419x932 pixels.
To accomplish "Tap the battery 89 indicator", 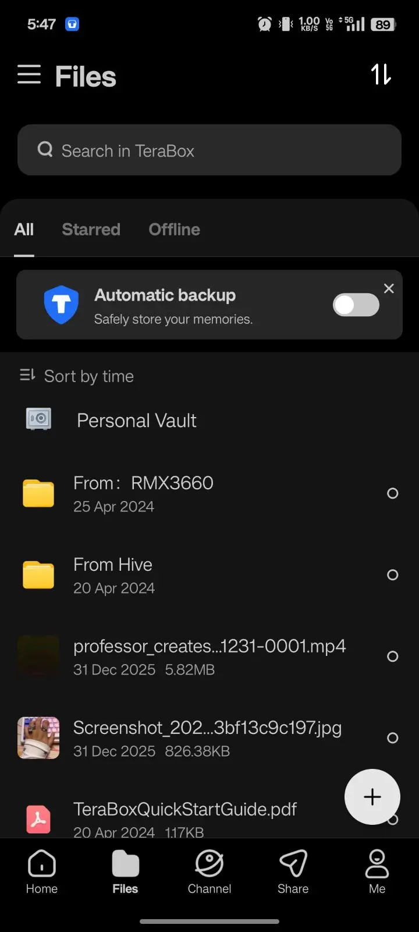I will click(384, 24).
